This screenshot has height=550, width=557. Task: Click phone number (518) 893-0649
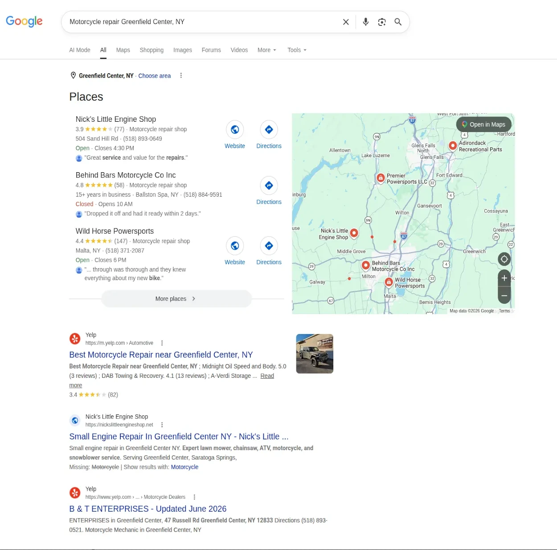coord(143,139)
